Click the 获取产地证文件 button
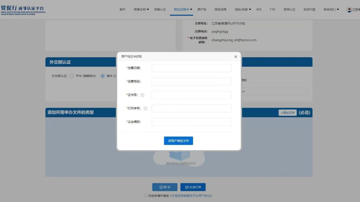360x202 pixels. click(178, 141)
